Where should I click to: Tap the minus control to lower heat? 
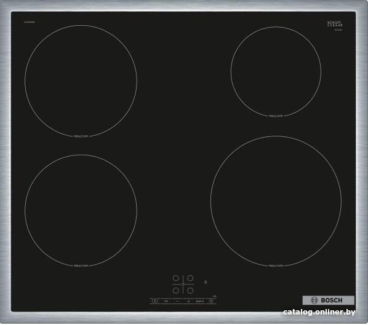pos(178,301)
